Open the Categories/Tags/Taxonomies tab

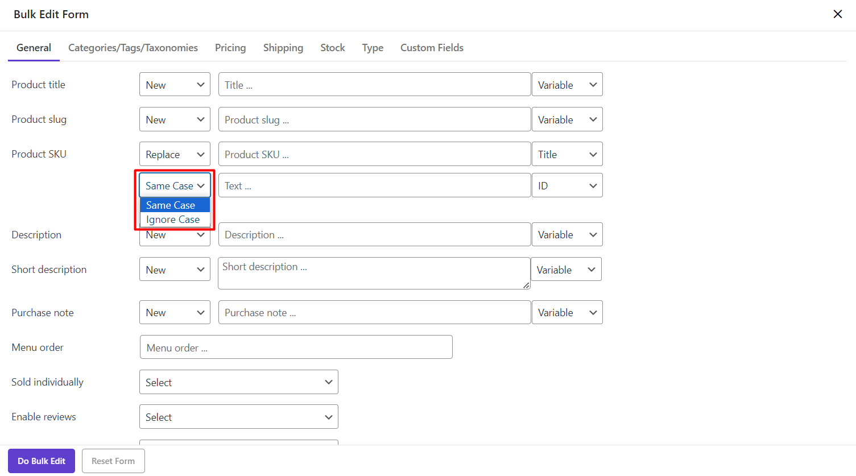click(x=133, y=48)
